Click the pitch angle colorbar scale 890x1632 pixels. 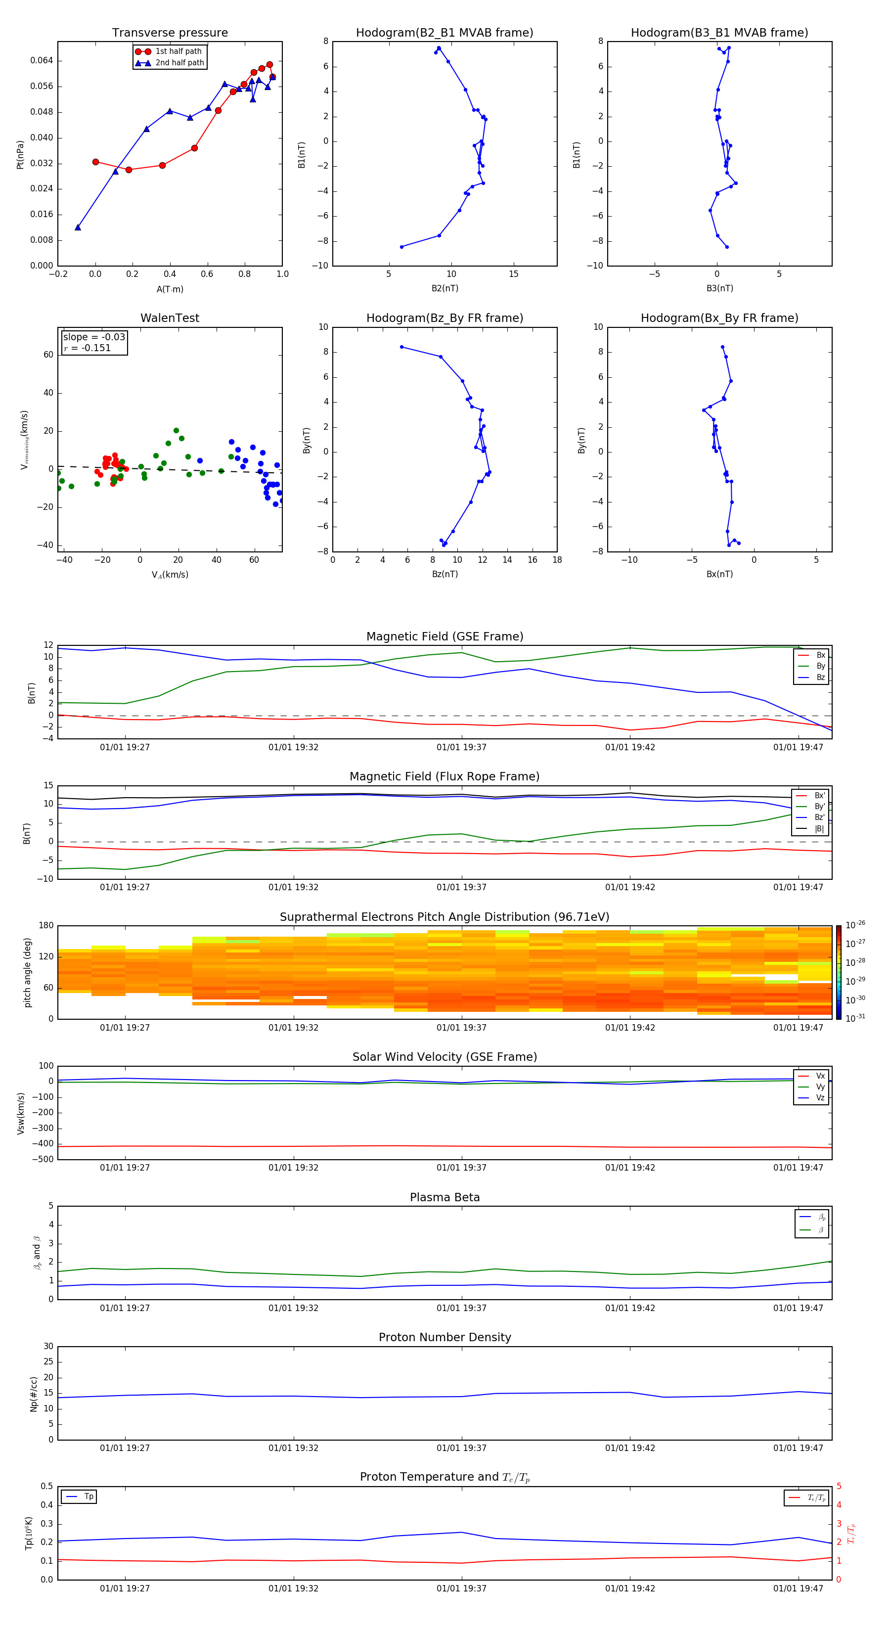[839, 972]
